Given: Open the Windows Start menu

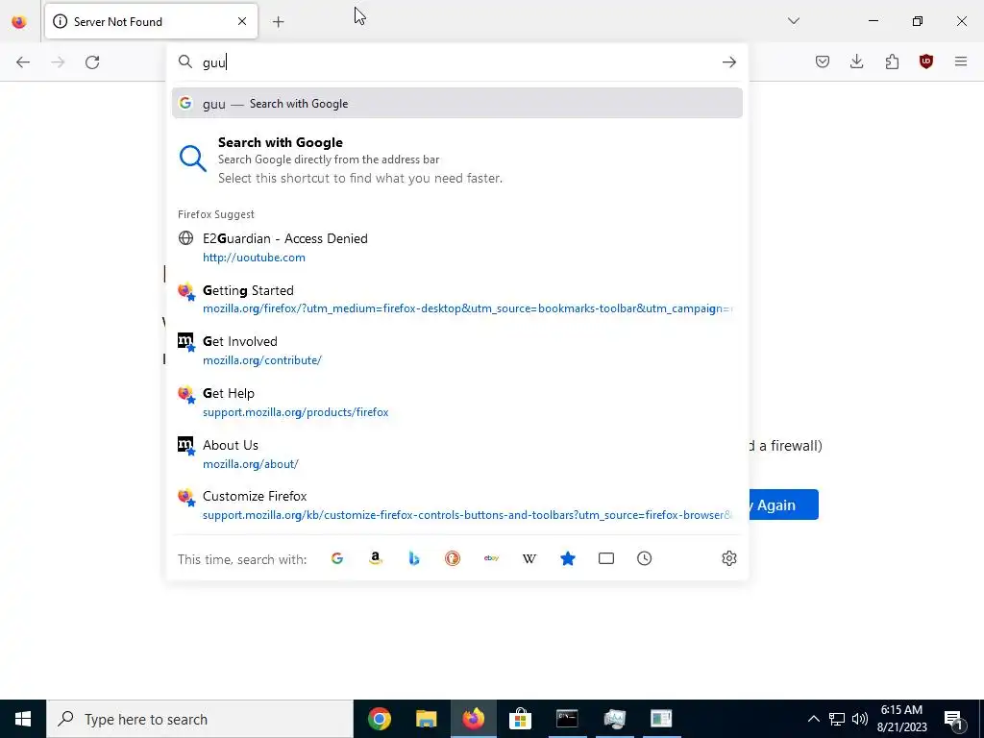Looking at the screenshot, I should (x=23, y=719).
